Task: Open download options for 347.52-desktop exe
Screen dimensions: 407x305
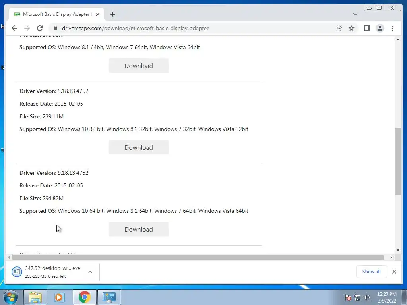Action: (x=90, y=272)
